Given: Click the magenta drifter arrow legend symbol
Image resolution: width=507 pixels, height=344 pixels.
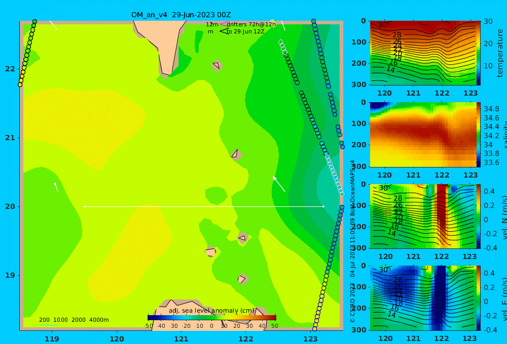Looking at the screenshot, I should point(224,24).
